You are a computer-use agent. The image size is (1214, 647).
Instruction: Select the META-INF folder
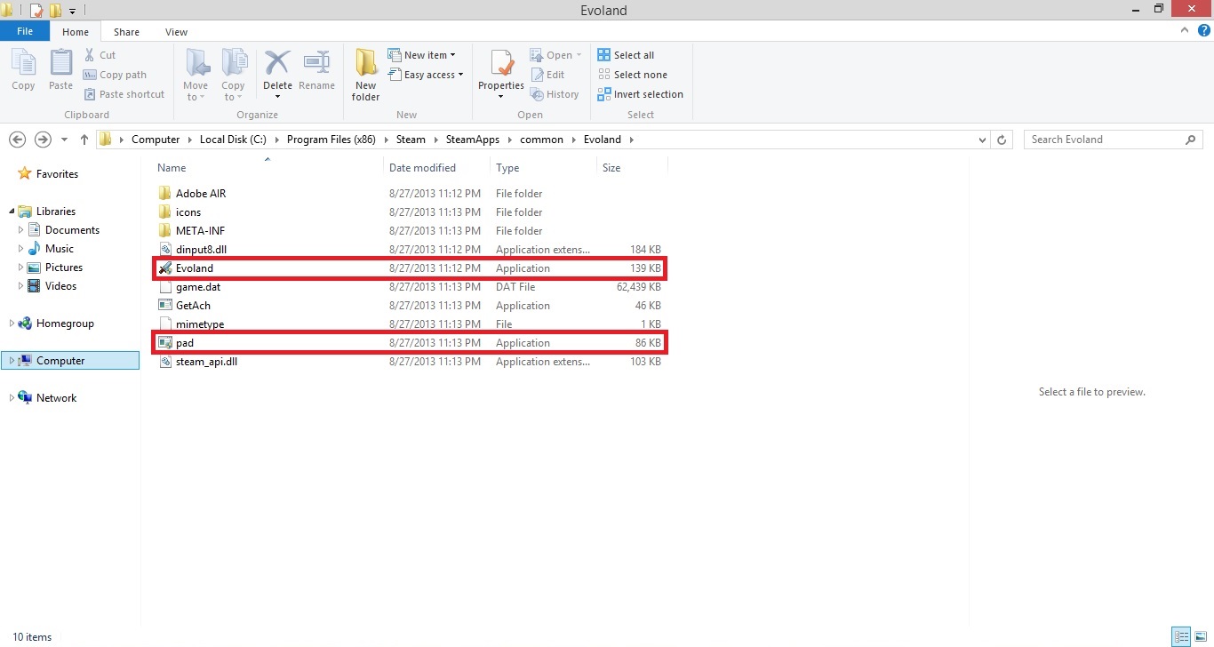(x=409, y=231)
